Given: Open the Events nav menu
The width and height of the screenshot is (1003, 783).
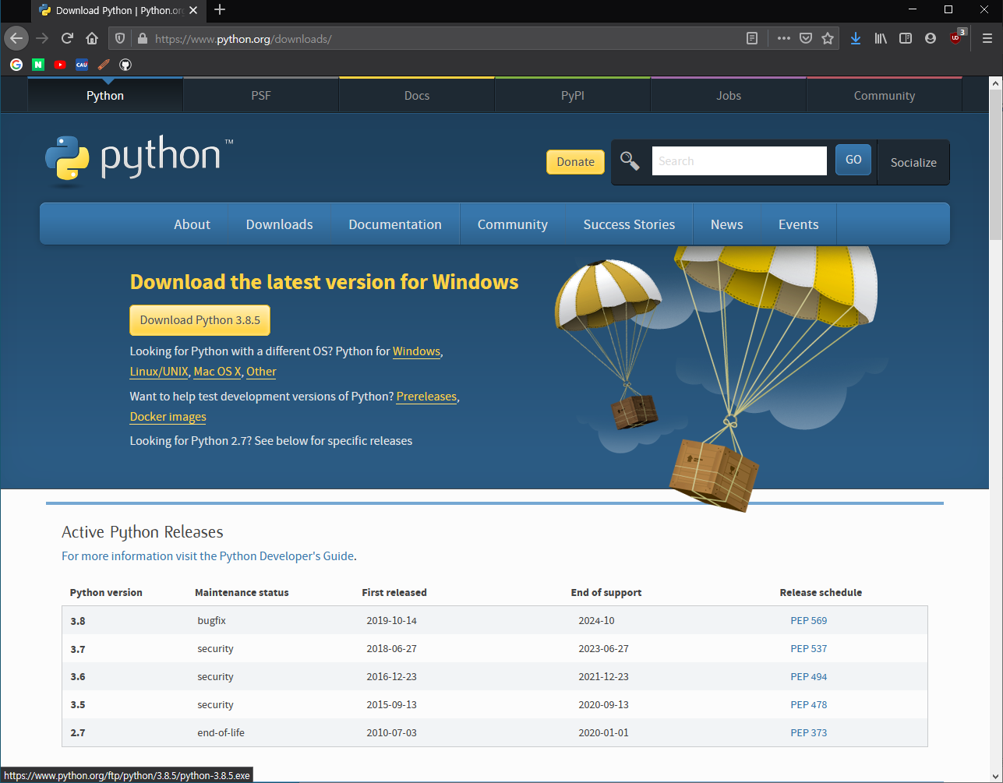Looking at the screenshot, I should [x=799, y=224].
